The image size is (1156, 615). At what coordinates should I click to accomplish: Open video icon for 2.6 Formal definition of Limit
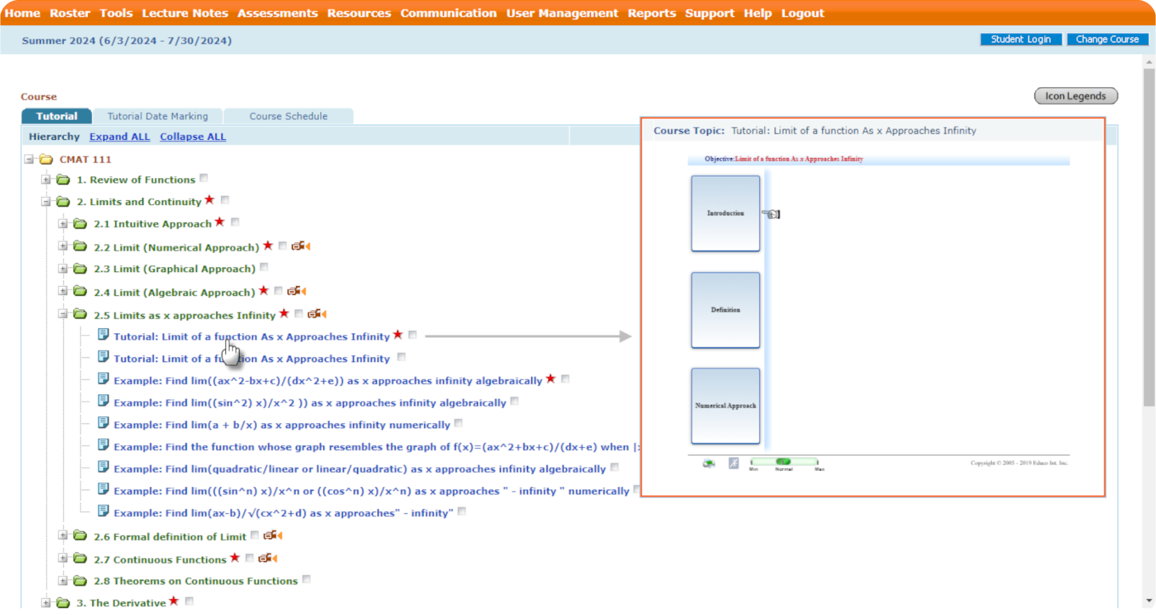(x=273, y=535)
